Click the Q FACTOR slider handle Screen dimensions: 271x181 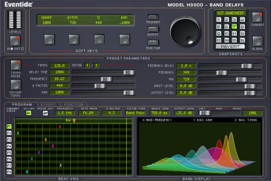pos(100,86)
